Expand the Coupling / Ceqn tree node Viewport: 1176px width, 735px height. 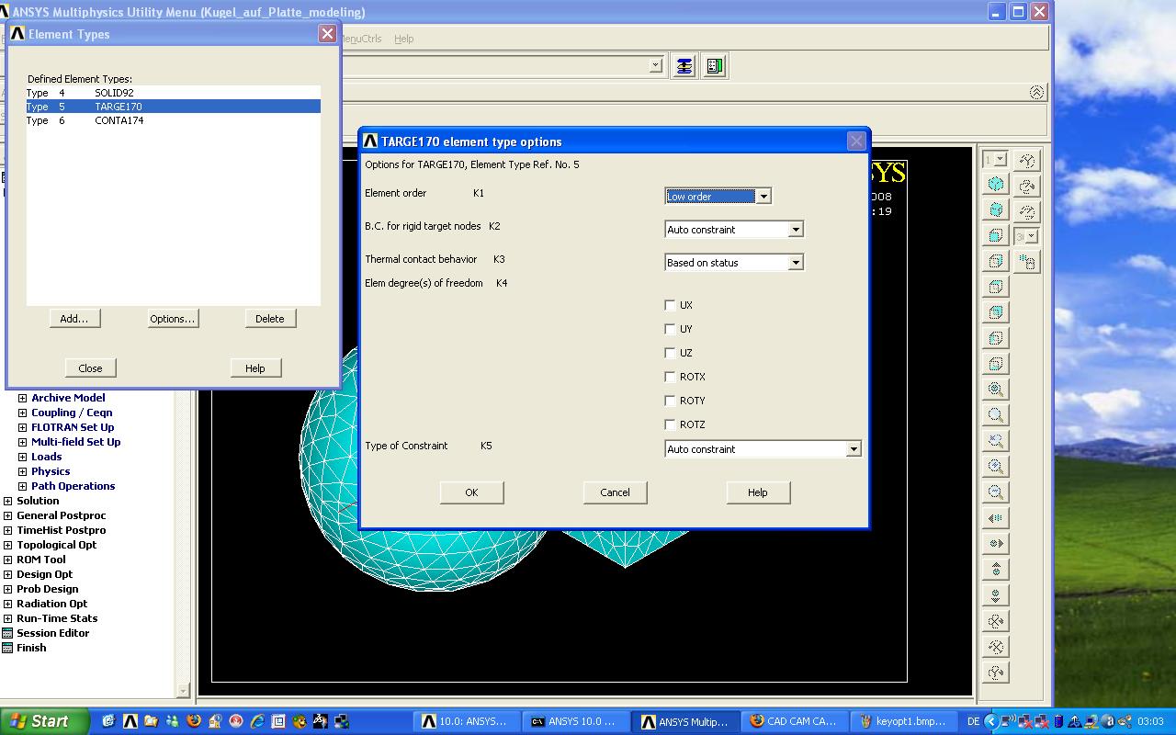point(22,413)
